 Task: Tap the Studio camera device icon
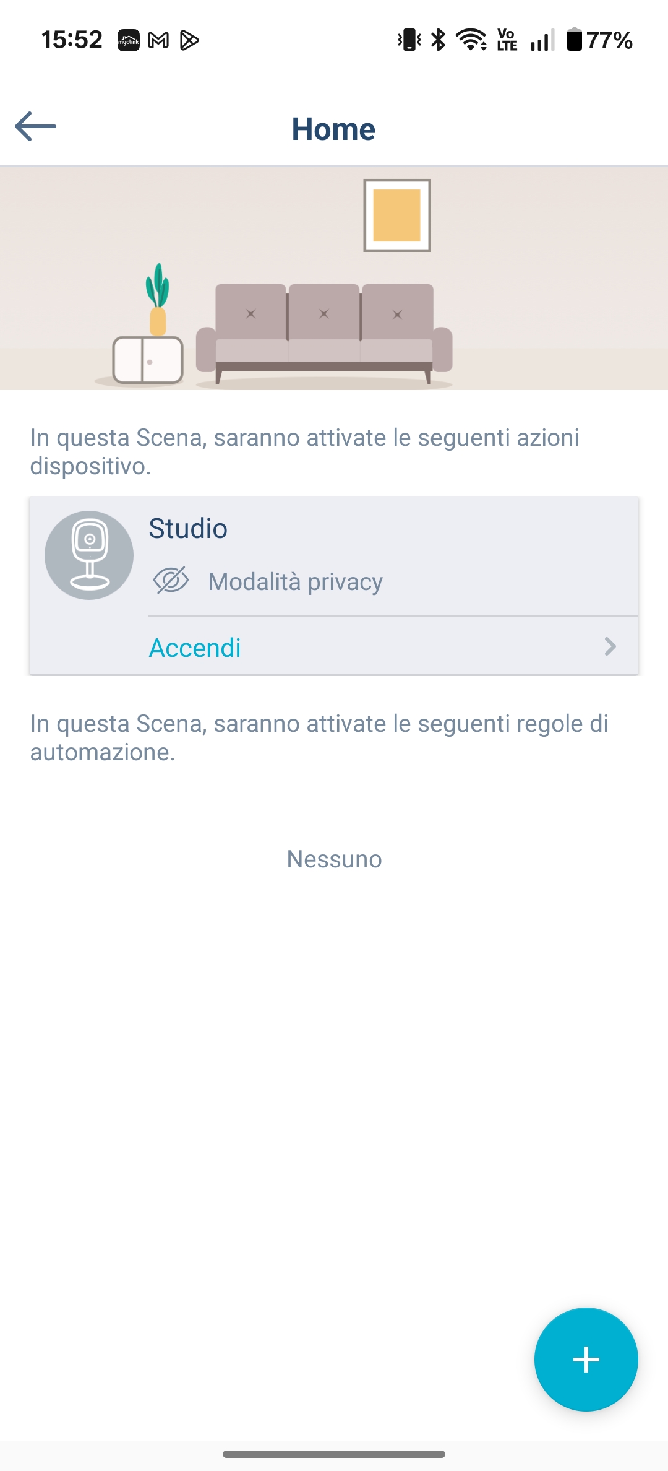[89, 555]
